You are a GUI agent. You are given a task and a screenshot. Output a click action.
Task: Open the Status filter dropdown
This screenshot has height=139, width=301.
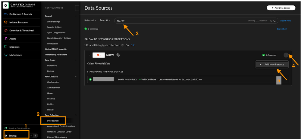[90, 20]
